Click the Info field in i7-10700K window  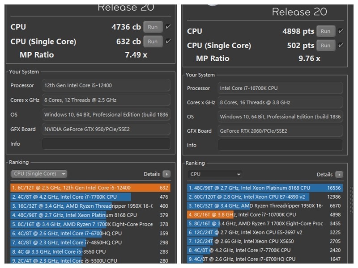[281, 145]
